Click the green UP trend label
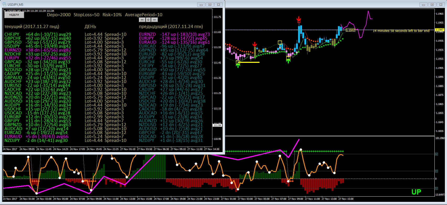This screenshot has width=447, height=205. click(416, 192)
